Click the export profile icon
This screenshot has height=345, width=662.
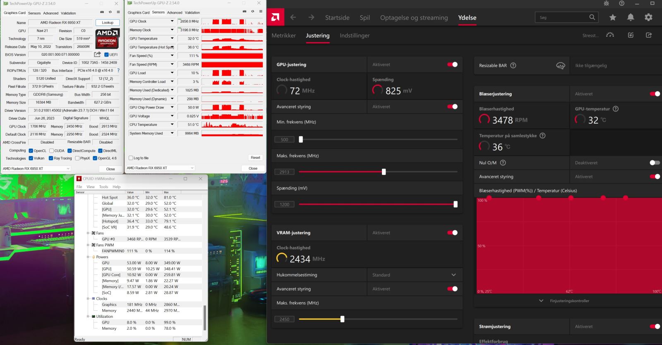click(649, 35)
